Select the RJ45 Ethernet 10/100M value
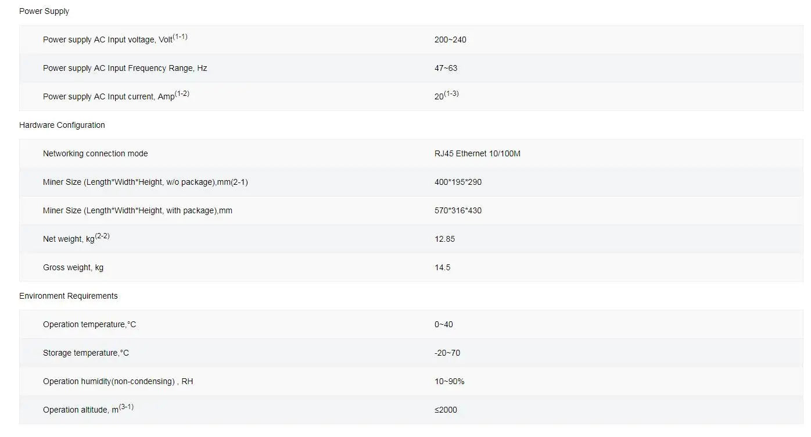Viewport: 811px width, 437px height. pyautogui.click(x=478, y=153)
